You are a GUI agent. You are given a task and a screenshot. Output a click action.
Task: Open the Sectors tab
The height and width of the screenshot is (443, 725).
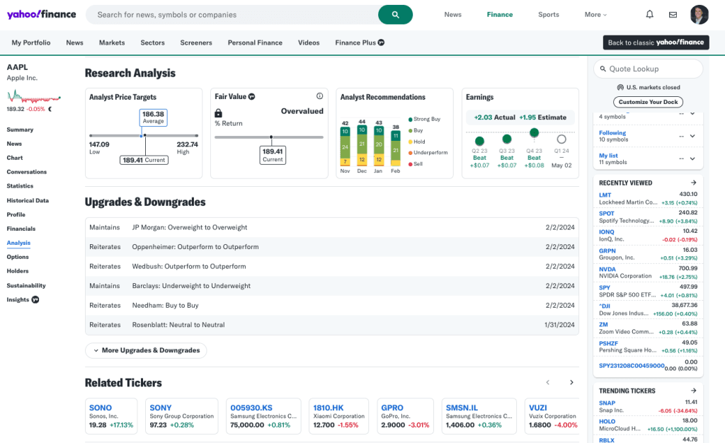(x=153, y=42)
